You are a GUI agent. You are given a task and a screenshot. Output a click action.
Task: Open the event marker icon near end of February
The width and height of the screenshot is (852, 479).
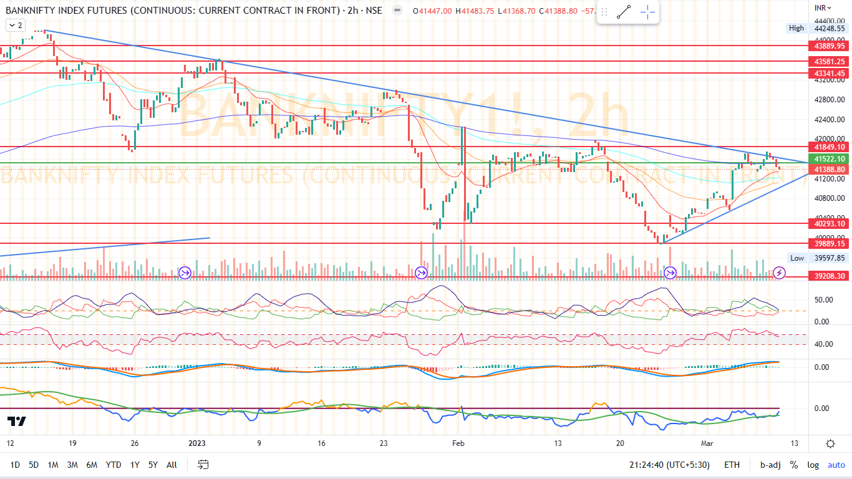point(670,273)
